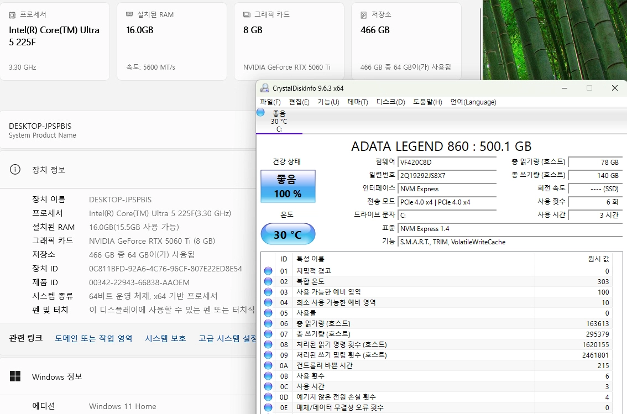Viewport: 627px width, 414px height.
Task: Open the 디스크(D) menu
Action: 391,102
